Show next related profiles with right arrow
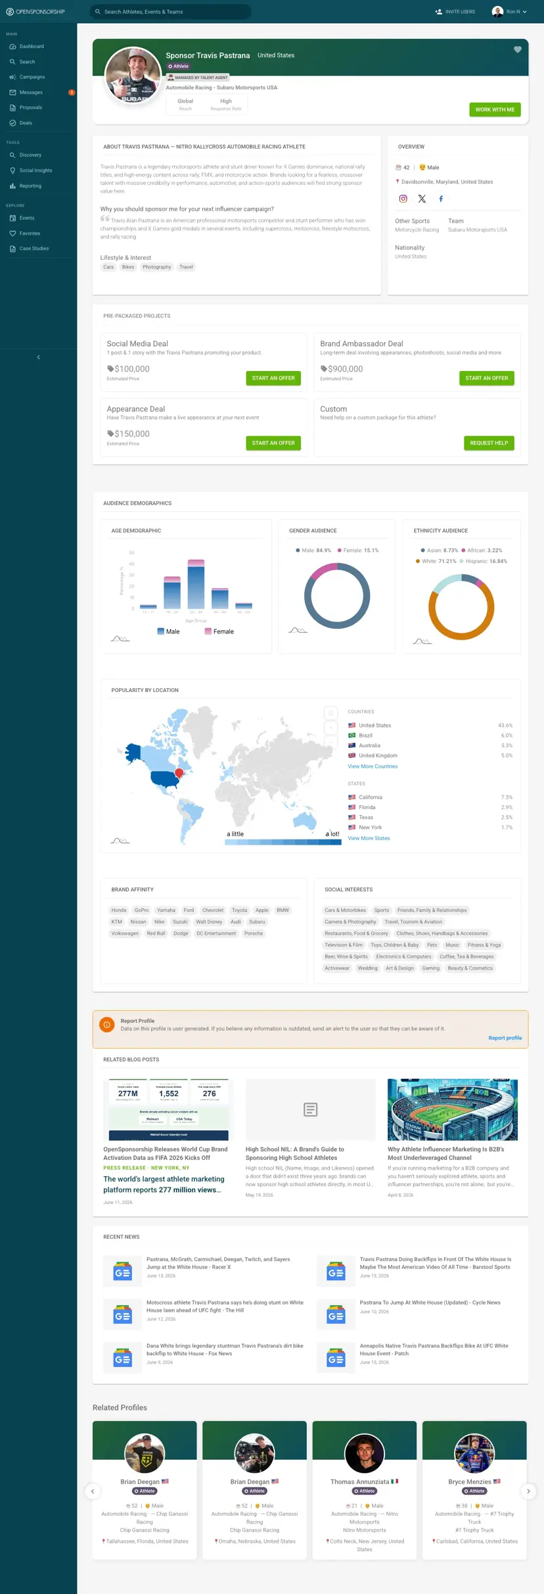This screenshot has width=544, height=1594. [528, 1491]
